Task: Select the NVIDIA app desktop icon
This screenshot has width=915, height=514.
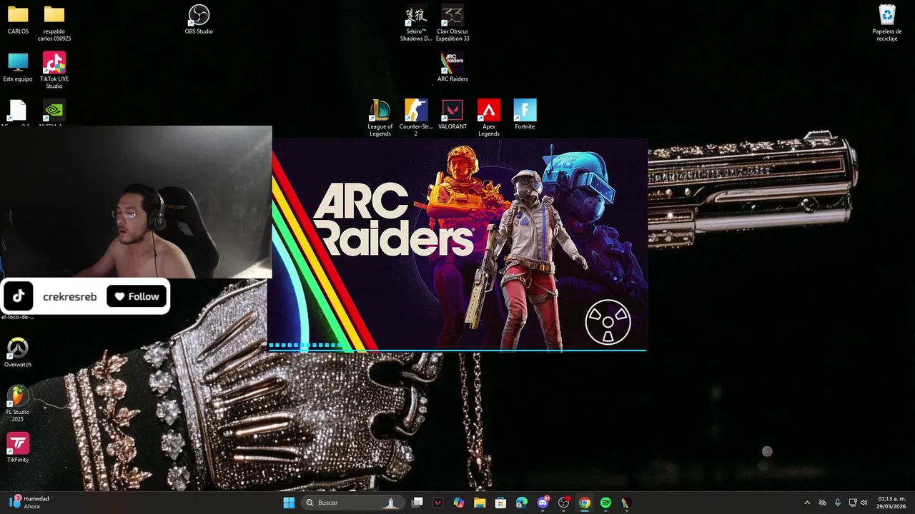Action: (54, 112)
